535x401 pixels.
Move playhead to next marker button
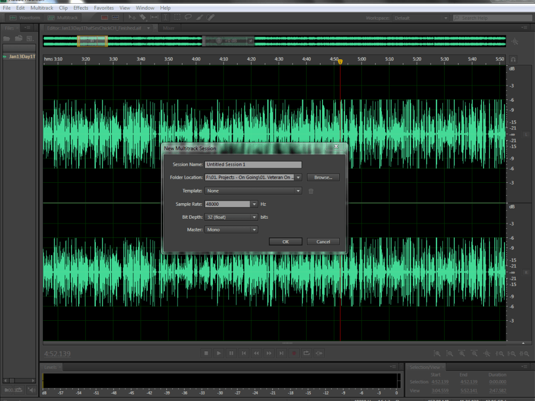(281, 353)
